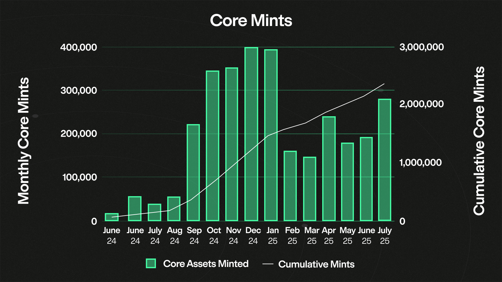Select the Dec 24 bar
This screenshot has width=502, height=282.
pyautogui.click(x=251, y=134)
